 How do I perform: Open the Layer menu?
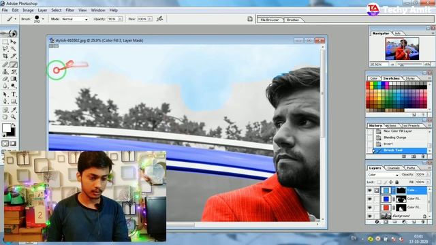[42, 10]
